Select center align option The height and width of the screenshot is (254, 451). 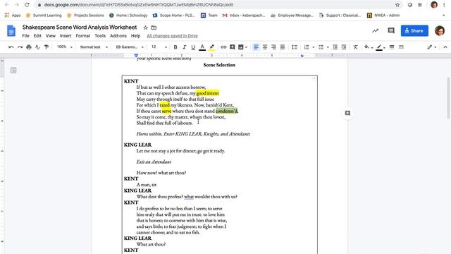(x=265, y=47)
